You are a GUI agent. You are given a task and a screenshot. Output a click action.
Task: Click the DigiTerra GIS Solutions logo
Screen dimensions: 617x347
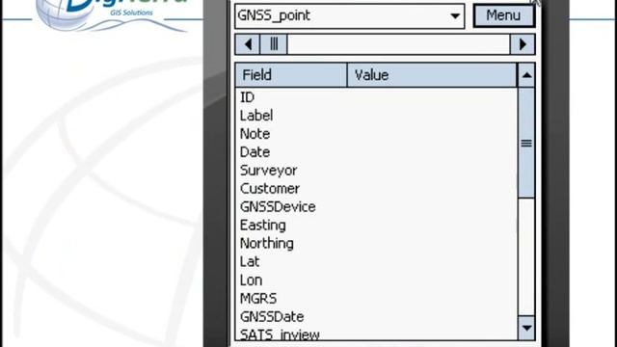click(x=112, y=15)
